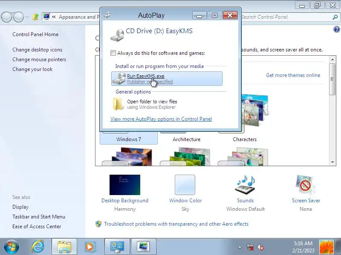Open Change desktop icons
The height and width of the screenshot is (255, 341).
(x=38, y=50)
